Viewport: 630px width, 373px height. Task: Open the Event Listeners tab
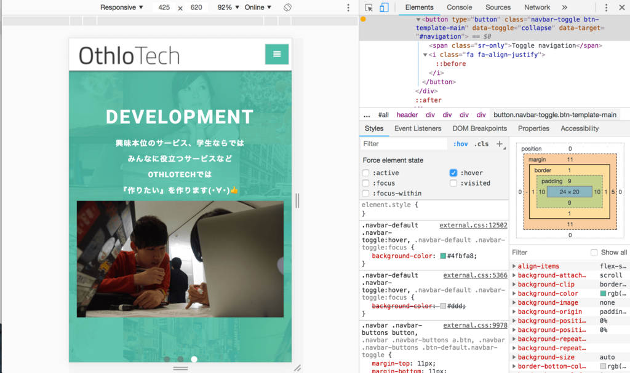pyautogui.click(x=418, y=128)
